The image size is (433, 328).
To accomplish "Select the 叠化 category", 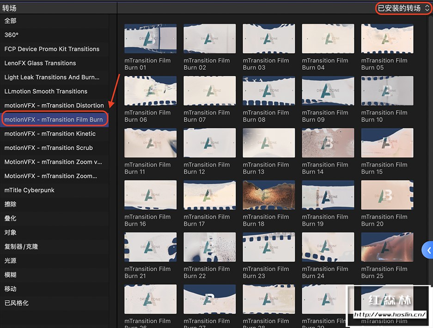I will tap(55, 218).
